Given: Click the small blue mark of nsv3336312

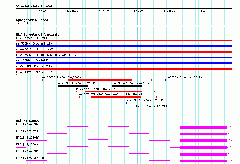Looking at the screenshot, I should 126,103.
